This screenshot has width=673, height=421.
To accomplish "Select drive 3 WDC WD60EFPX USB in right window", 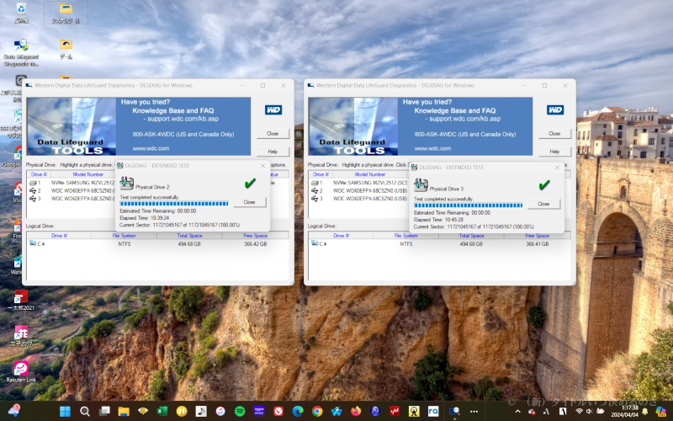I will 360,199.
